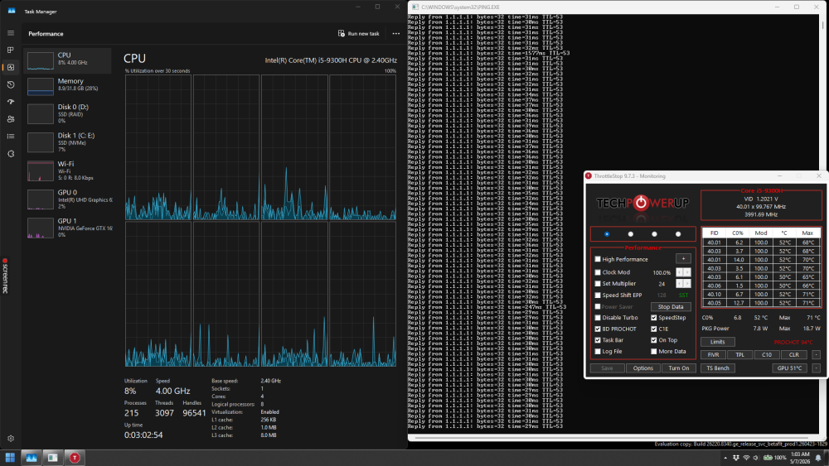Enable the High Performance checkbox
This screenshot has height=466, width=829.
point(598,259)
